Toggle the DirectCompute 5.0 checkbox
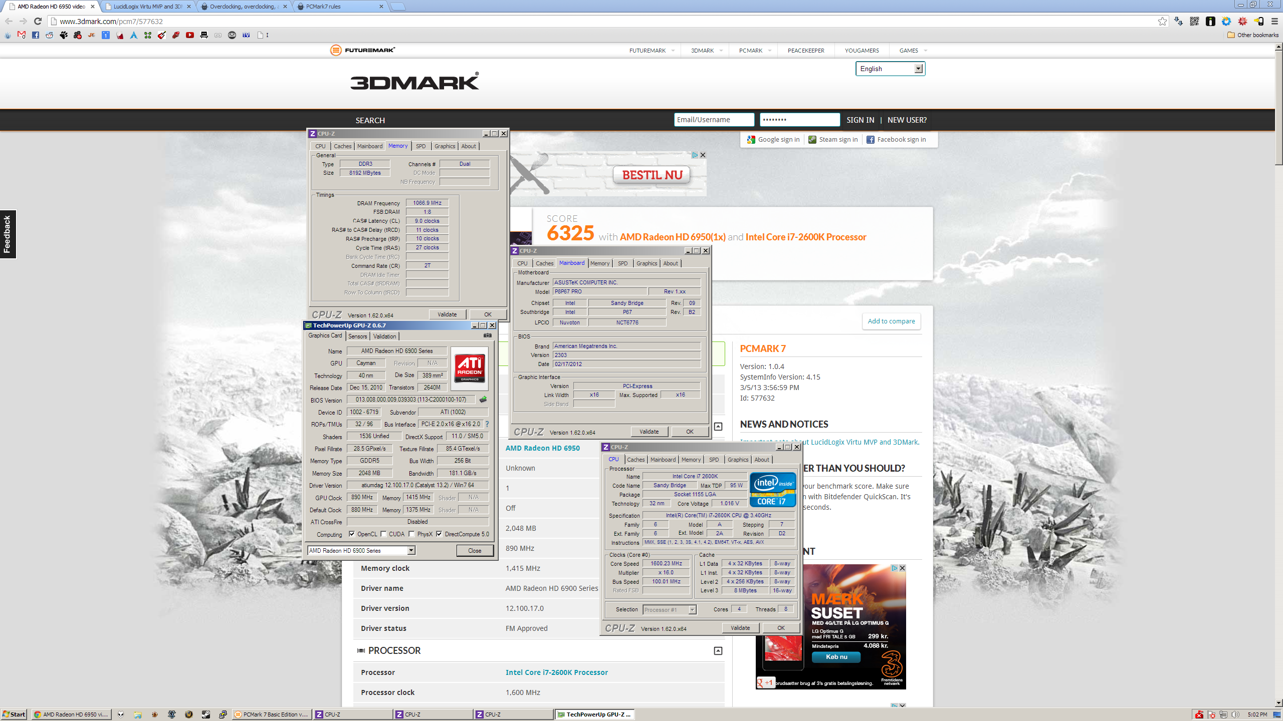 [439, 534]
